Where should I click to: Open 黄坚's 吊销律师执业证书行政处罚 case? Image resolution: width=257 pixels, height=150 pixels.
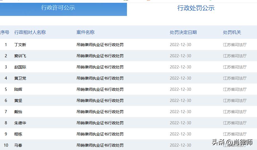coord(100,101)
